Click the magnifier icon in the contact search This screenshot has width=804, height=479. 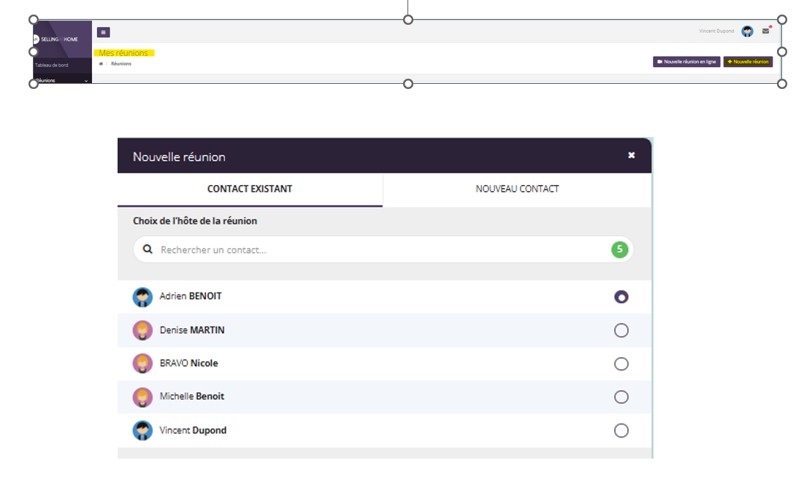148,249
